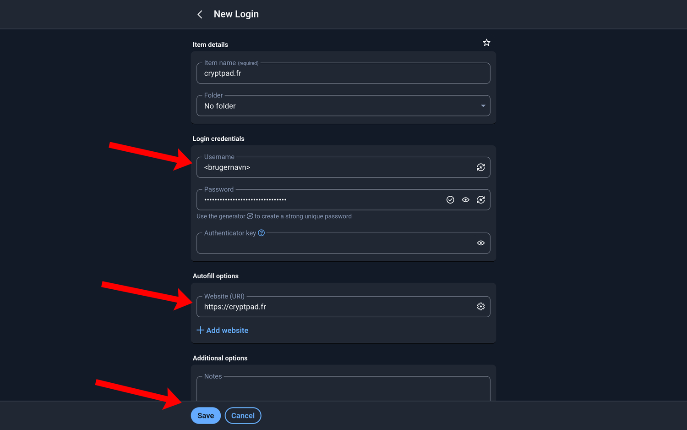687x430 pixels.
Task: Cancel creating the login
Action: click(x=243, y=415)
